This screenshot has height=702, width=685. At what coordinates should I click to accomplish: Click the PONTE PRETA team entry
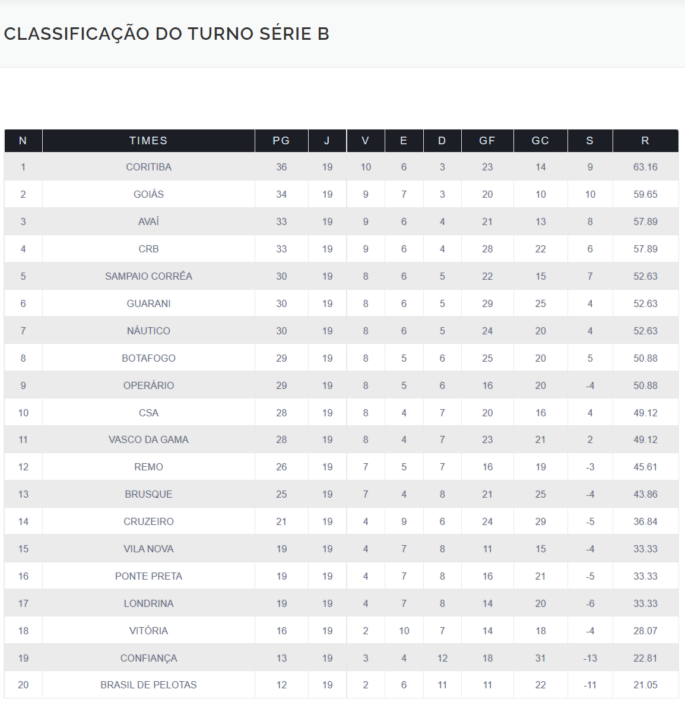coord(148,576)
